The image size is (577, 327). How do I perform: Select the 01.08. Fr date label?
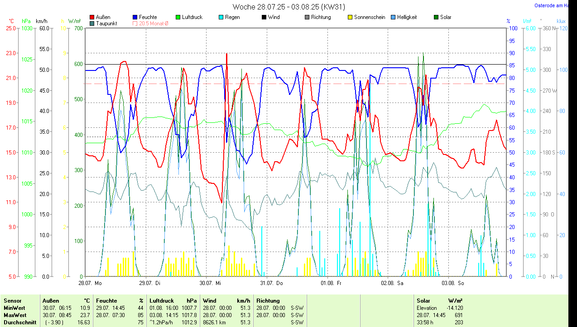coord(331,283)
